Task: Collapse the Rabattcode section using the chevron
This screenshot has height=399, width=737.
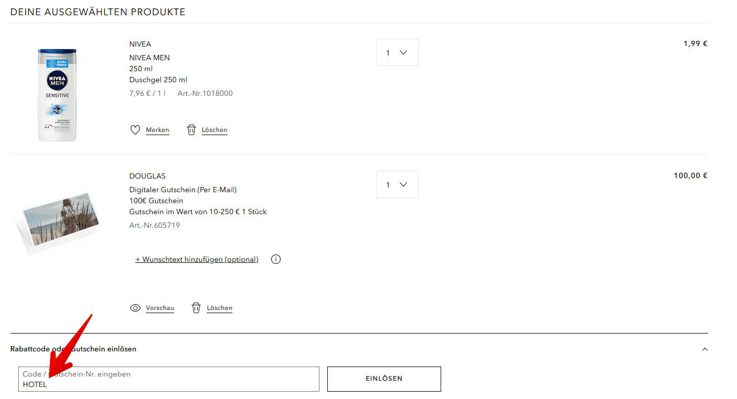Action: coord(704,349)
